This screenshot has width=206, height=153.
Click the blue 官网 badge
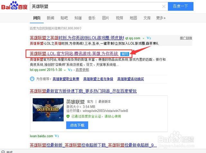125,54
